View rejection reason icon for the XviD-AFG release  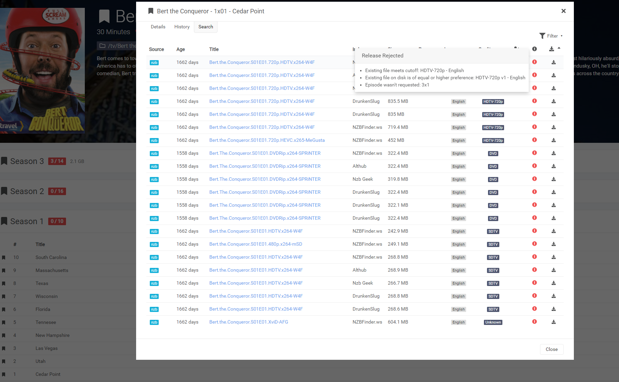[x=535, y=322]
